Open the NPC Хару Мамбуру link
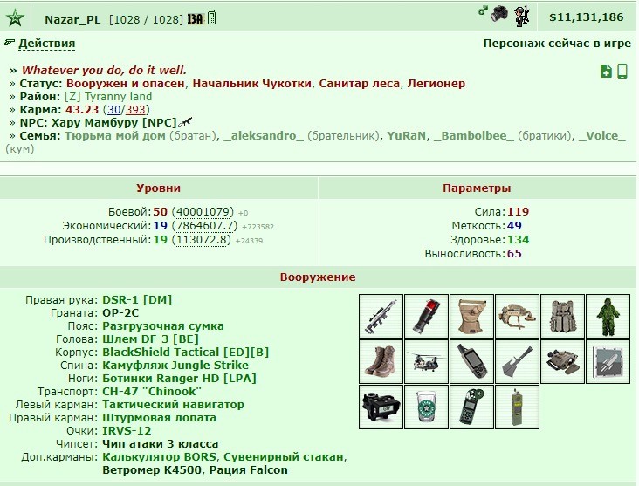 [x=113, y=123]
